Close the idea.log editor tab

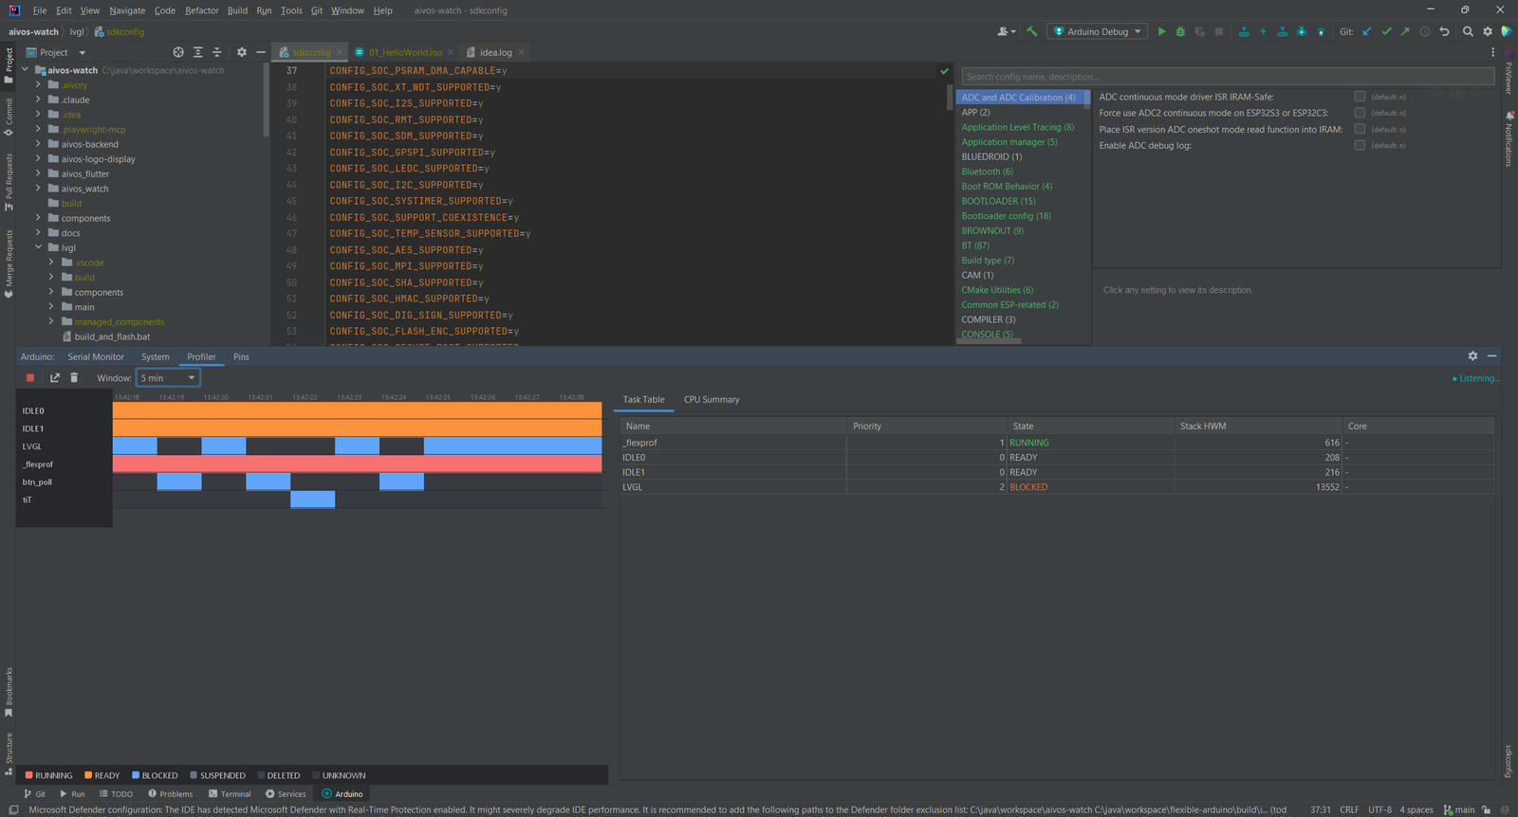pos(521,52)
